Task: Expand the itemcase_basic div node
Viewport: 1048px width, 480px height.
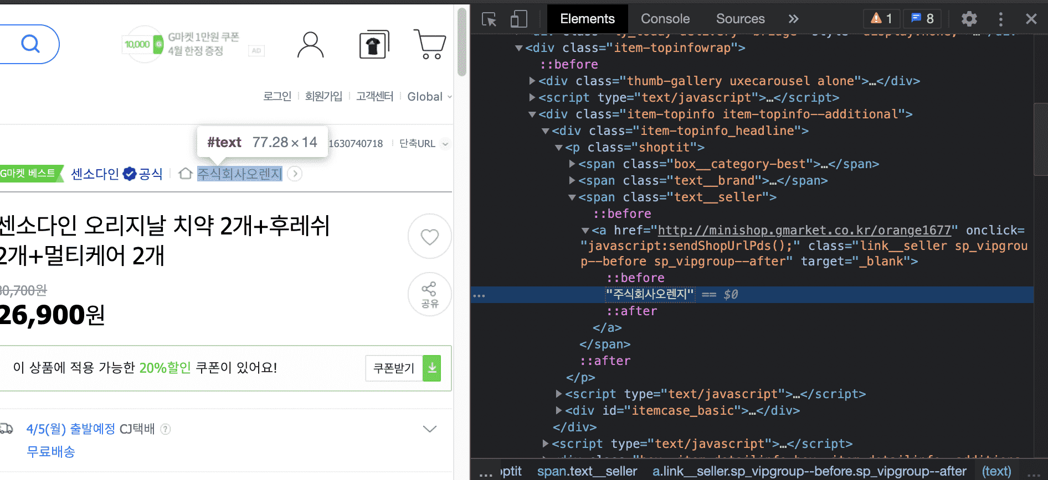Action: pyautogui.click(x=558, y=410)
